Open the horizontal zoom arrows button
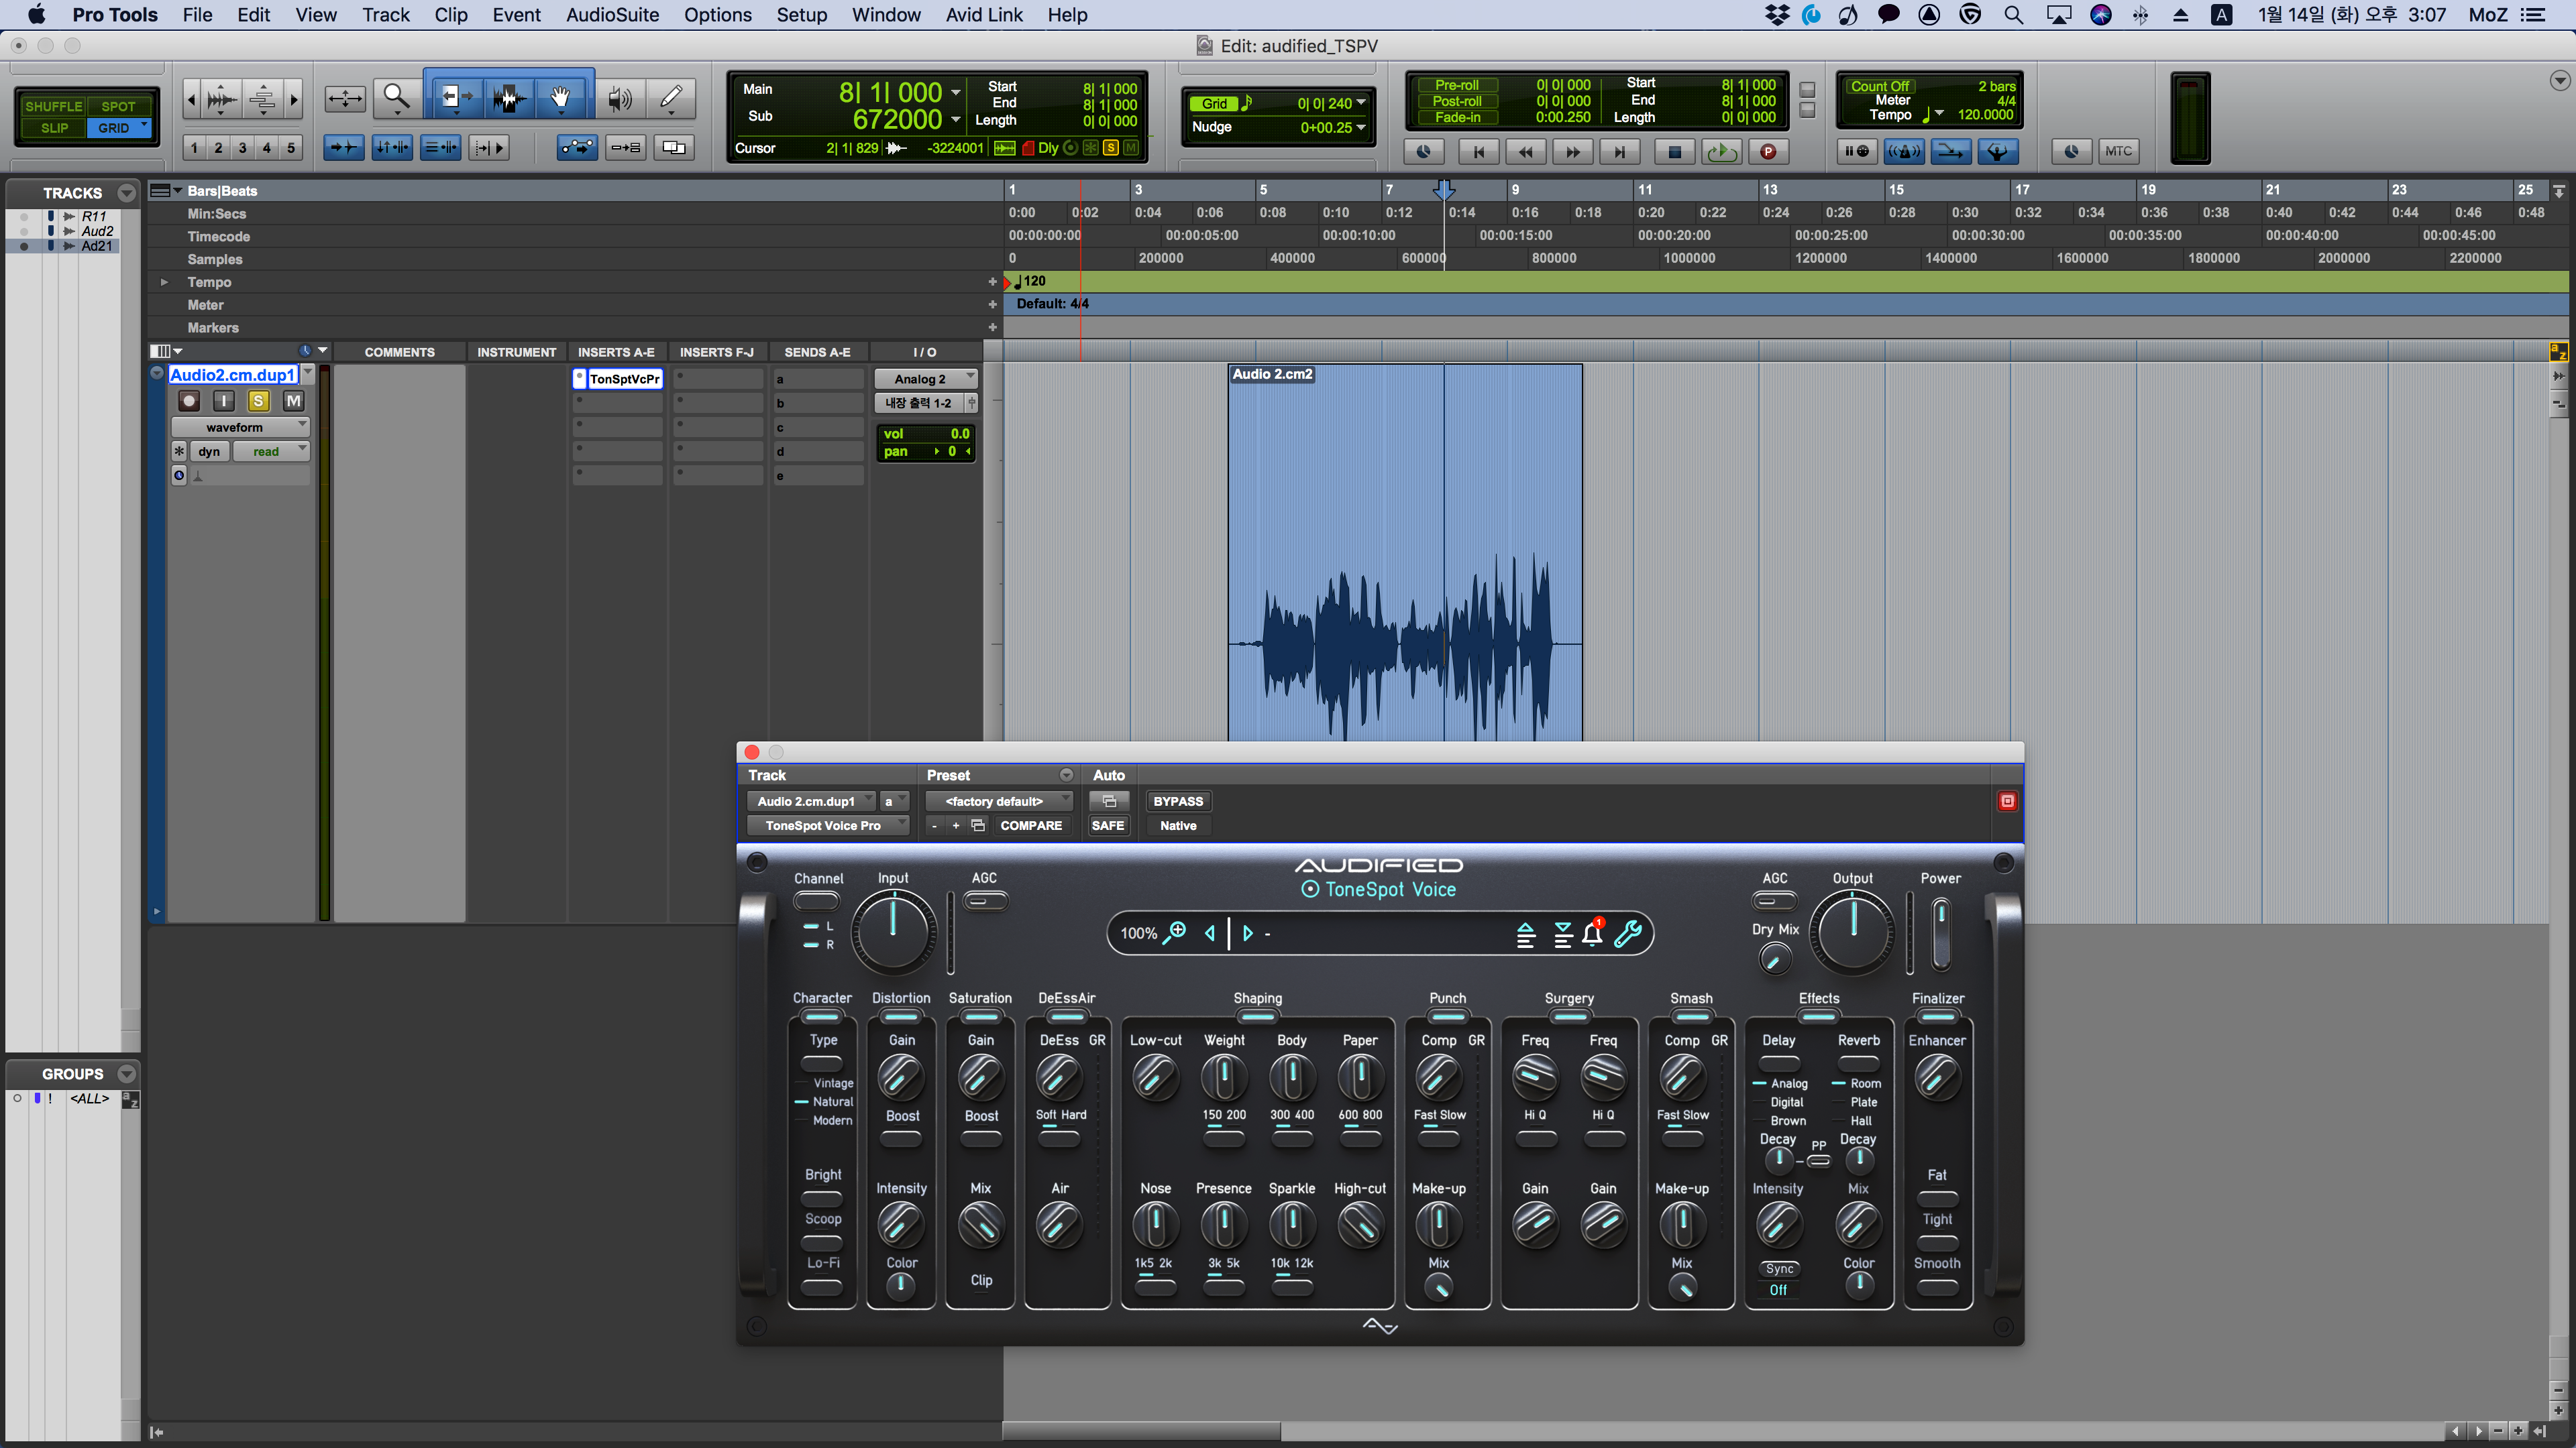Image resolution: width=2576 pixels, height=1448 pixels. point(345,98)
